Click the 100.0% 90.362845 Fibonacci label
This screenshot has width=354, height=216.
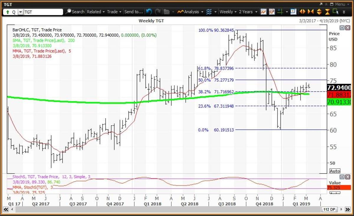pyautogui.click(x=216, y=30)
